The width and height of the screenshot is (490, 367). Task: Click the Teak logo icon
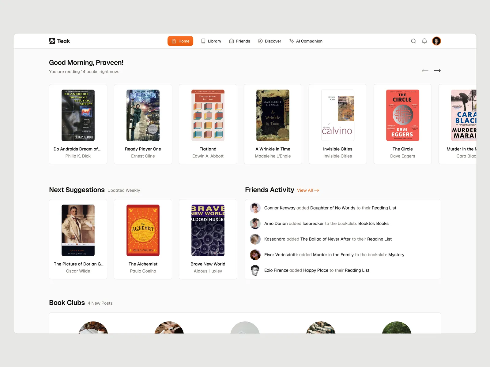[52, 41]
